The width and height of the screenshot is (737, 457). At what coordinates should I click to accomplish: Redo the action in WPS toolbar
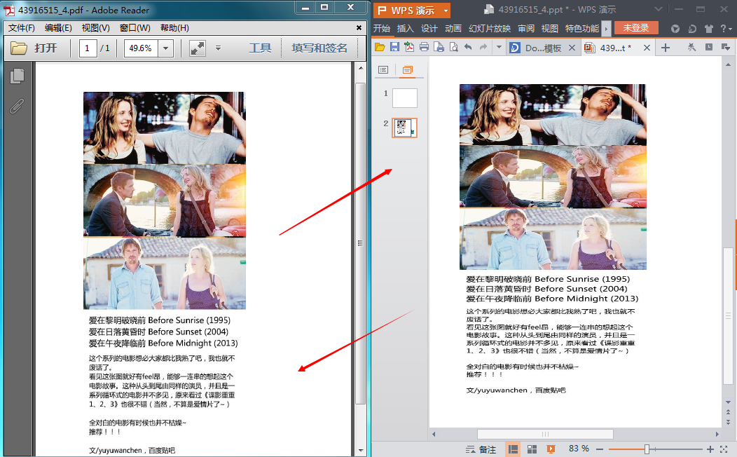pyautogui.click(x=483, y=47)
